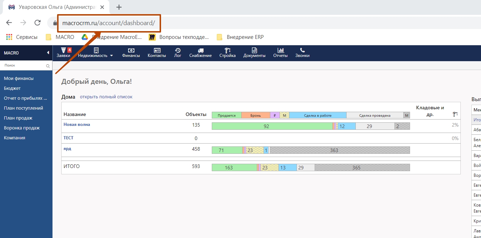Open Мои финансы in sidebar

19,79
